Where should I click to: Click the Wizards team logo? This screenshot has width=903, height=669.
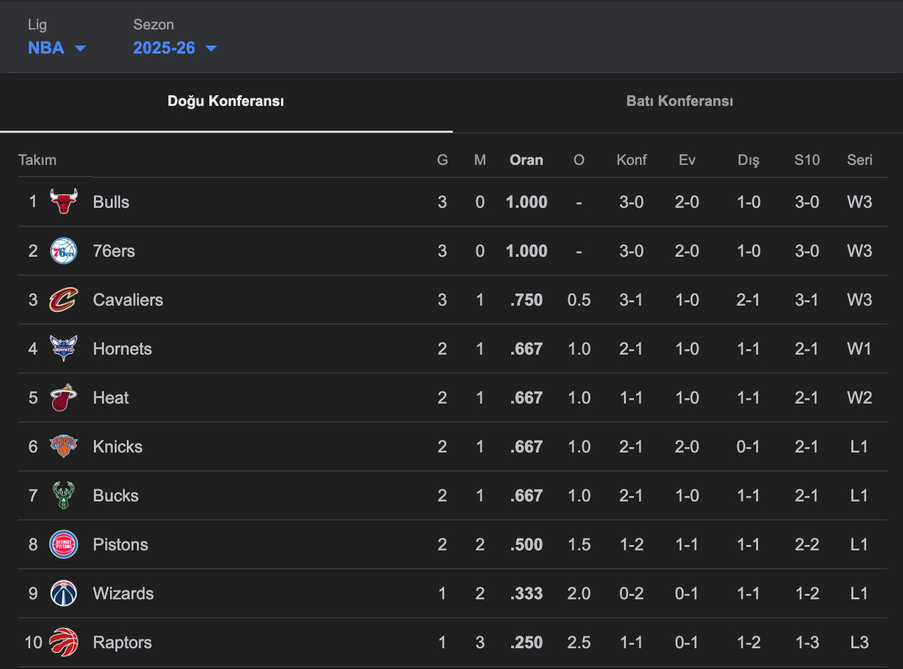pyautogui.click(x=64, y=593)
